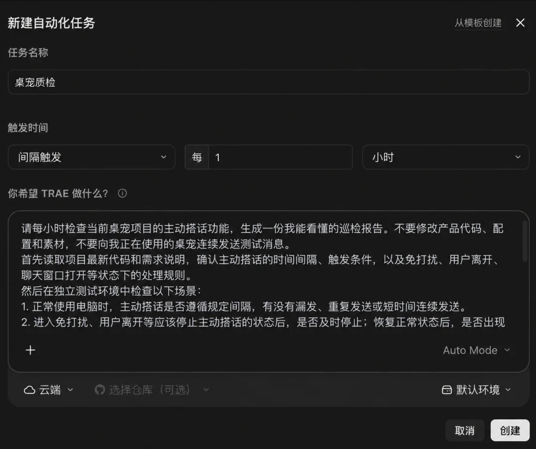536x449 pixels.
Task: Click the 每 prefix label of interval field
Action: (197, 157)
